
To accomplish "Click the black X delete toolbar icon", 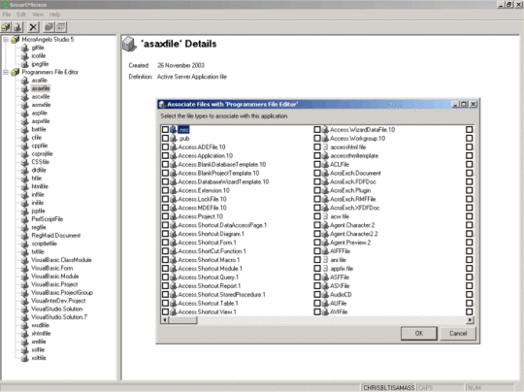I will click(33, 27).
